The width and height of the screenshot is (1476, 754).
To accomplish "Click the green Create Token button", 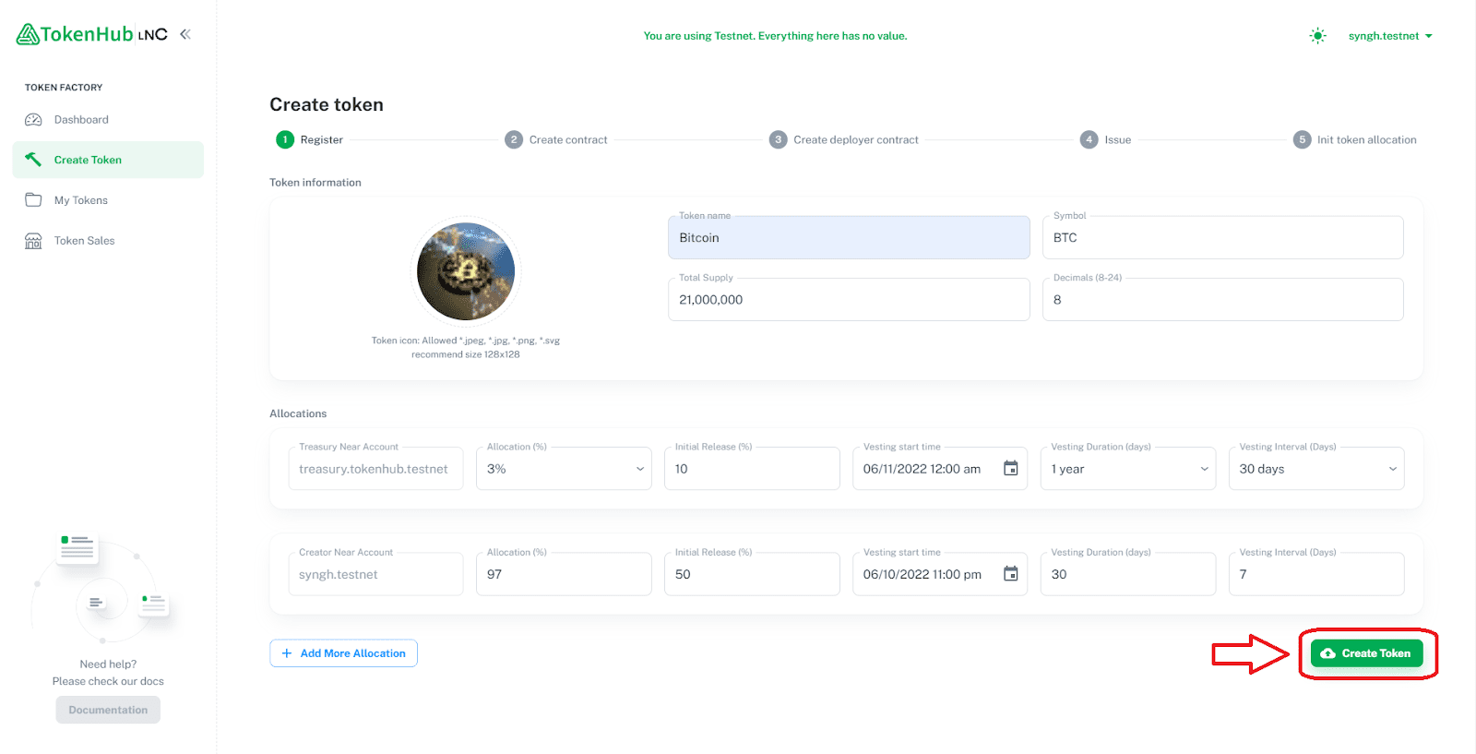I will (x=1367, y=653).
